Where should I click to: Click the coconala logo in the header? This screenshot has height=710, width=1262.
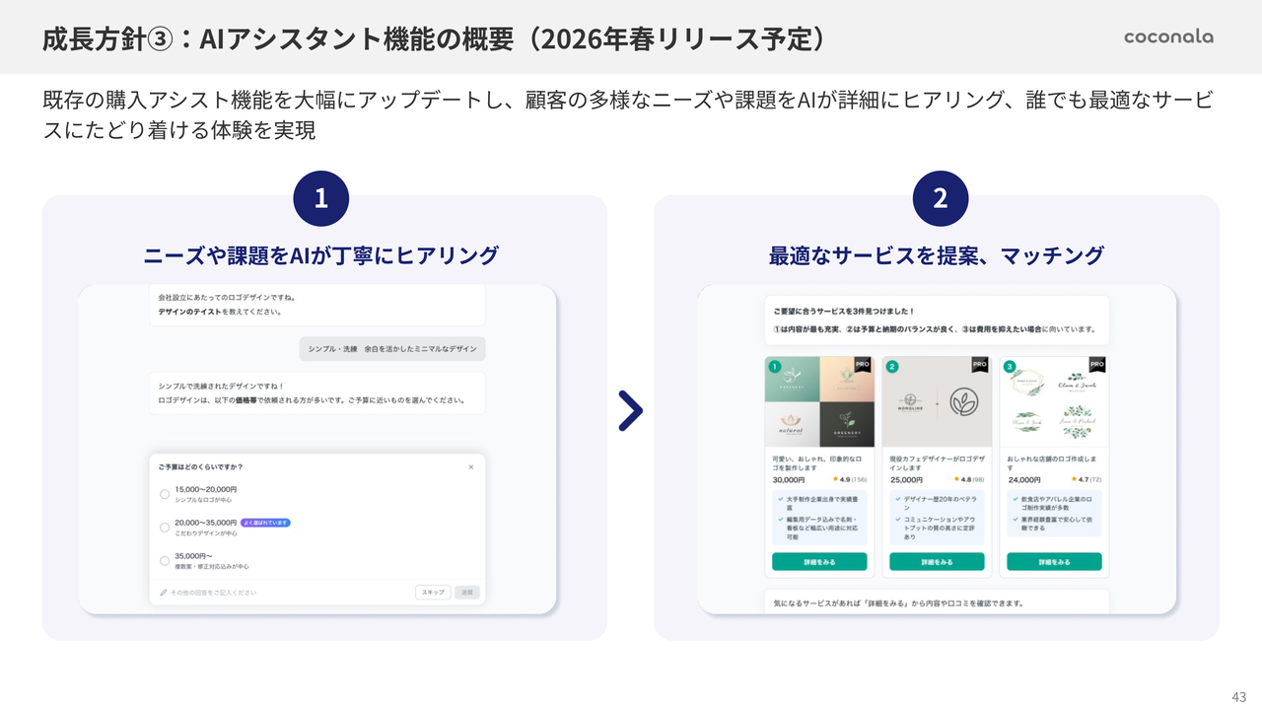pyautogui.click(x=1168, y=36)
